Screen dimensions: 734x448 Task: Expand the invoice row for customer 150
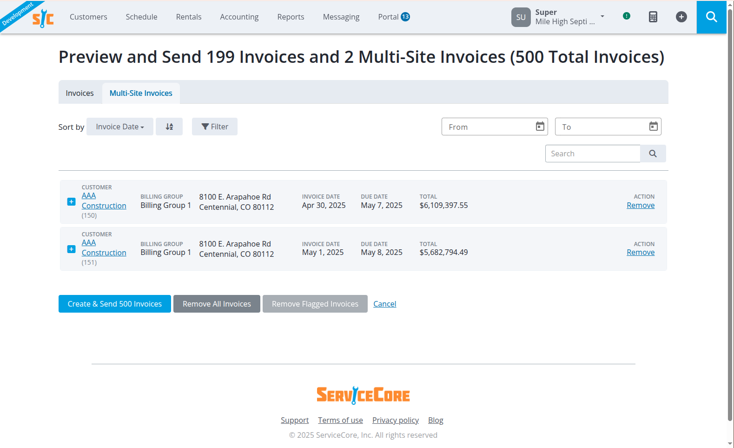[x=72, y=201]
